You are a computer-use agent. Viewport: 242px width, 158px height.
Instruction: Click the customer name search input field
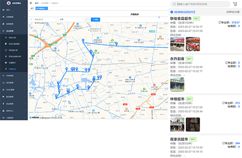click(x=200, y=4)
